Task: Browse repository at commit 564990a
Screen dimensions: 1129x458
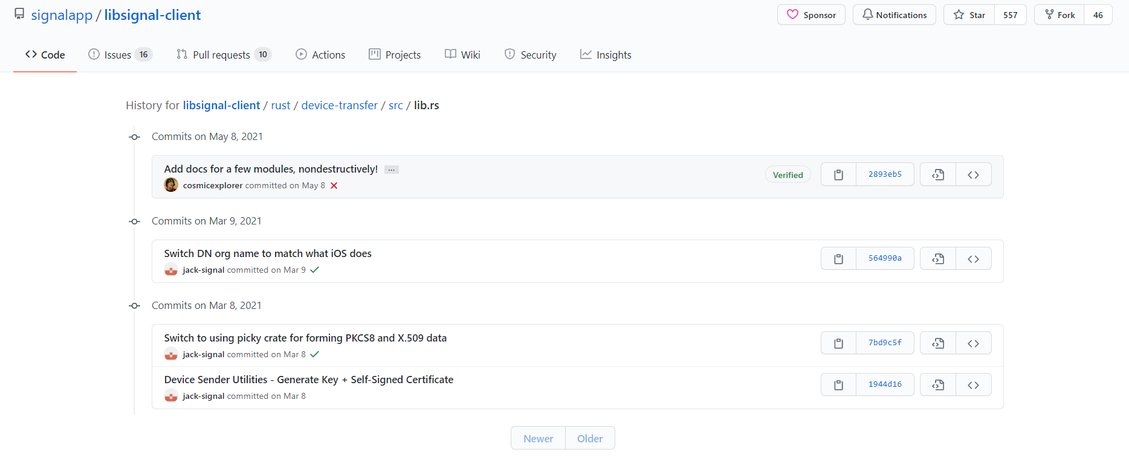Action: 974,259
